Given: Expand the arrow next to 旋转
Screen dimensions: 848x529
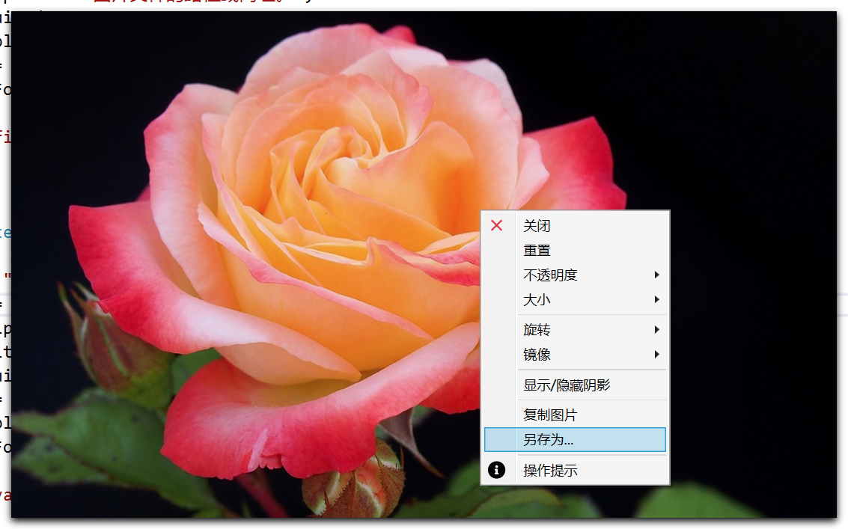Looking at the screenshot, I should (656, 329).
